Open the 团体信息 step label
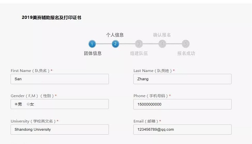This screenshot has height=144, width=252. [x=93, y=53]
